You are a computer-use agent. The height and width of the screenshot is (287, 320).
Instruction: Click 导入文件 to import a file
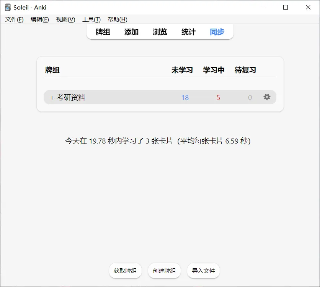(x=203, y=271)
